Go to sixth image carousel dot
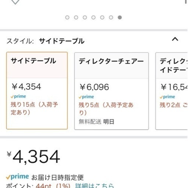Image resolution: width=188 pixels, height=188 pixels. (111, 18)
